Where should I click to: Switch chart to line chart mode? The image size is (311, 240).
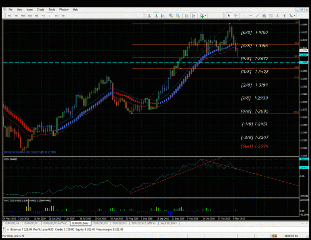click(x=163, y=15)
